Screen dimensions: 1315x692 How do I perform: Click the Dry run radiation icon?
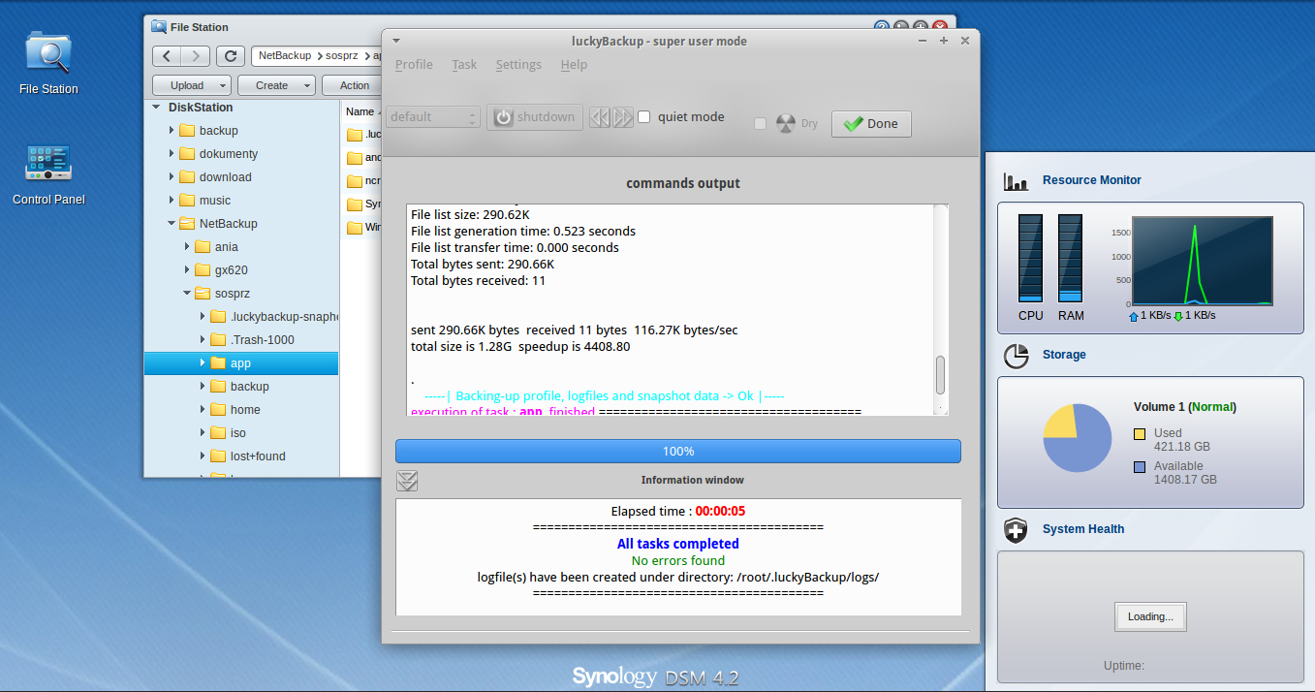(786, 124)
